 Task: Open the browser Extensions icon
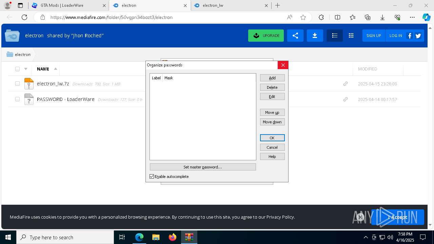321,17
